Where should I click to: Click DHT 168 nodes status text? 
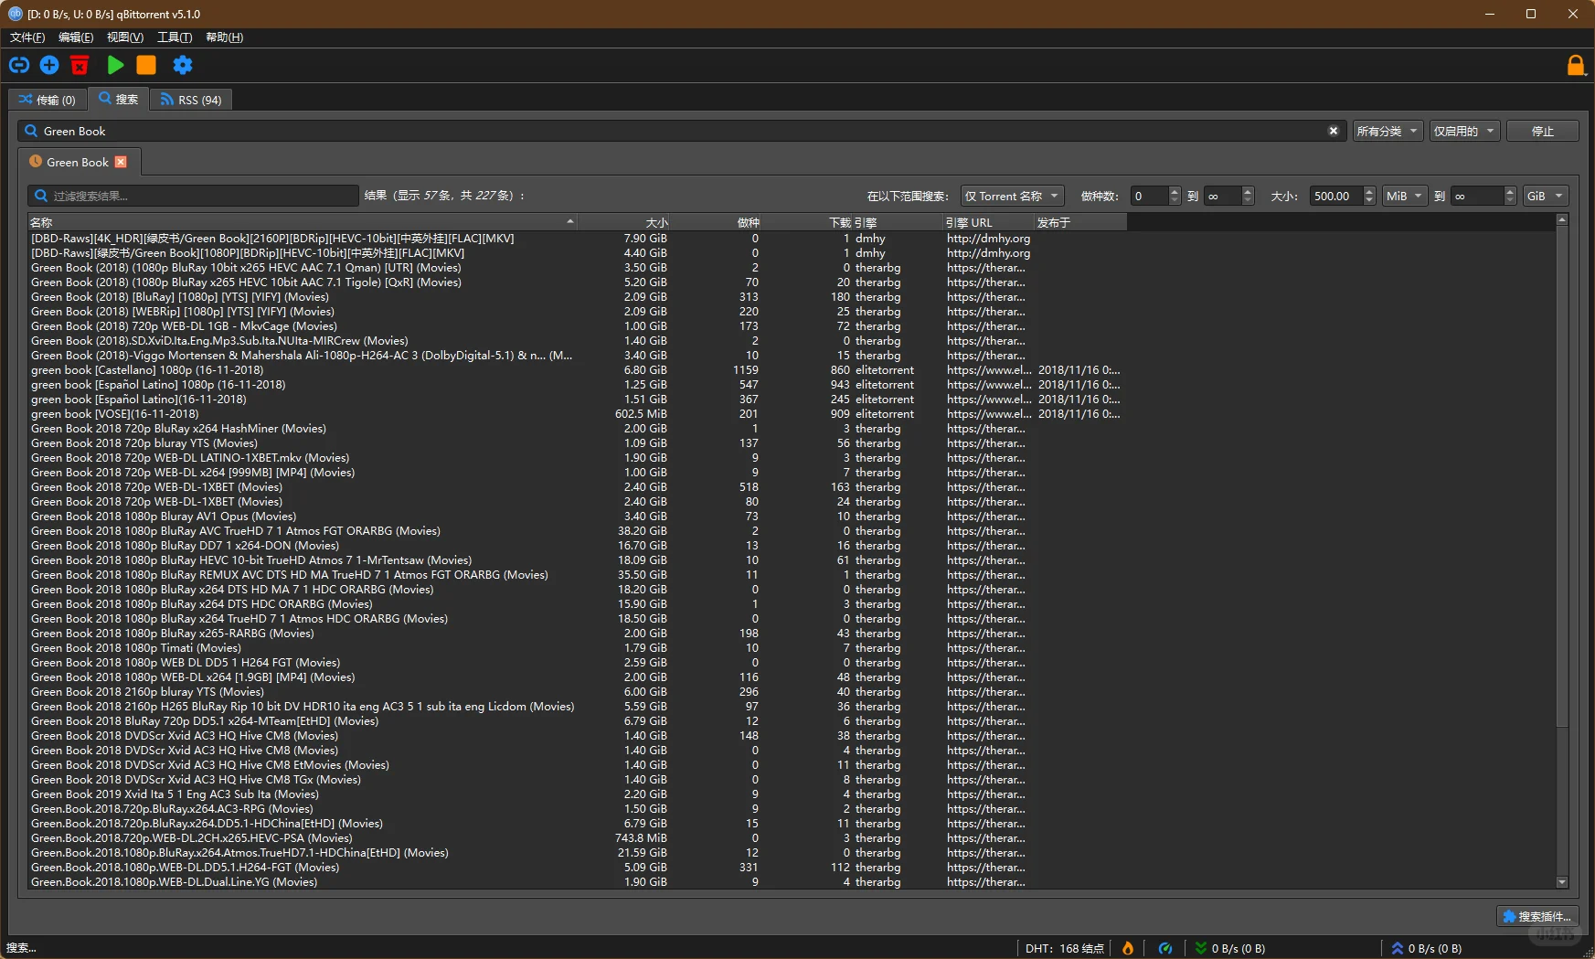click(x=1064, y=948)
